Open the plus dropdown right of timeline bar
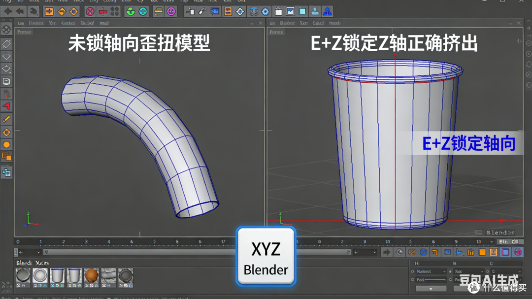The width and height of the screenshot is (532, 299). point(365,252)
